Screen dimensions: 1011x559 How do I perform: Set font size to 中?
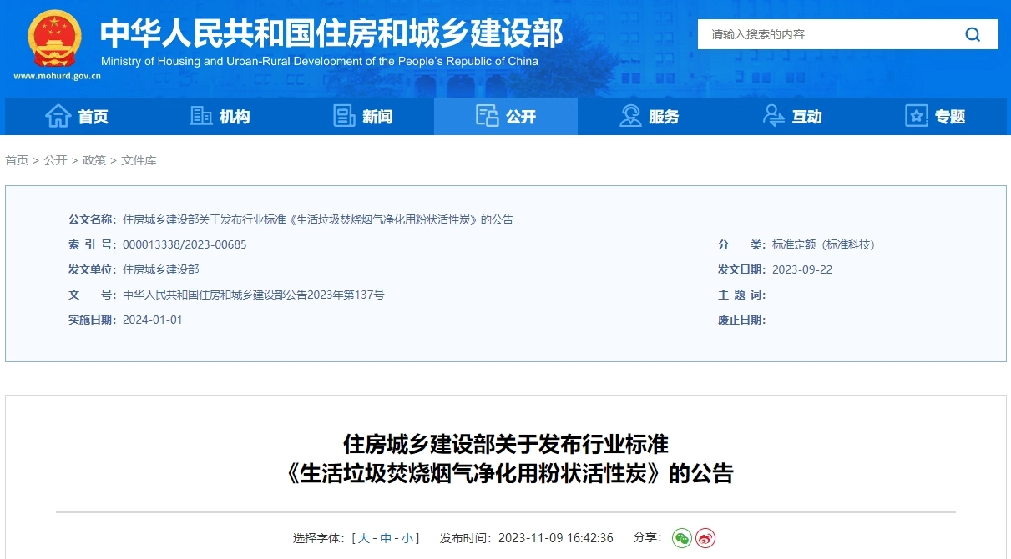tap(385, 538)
